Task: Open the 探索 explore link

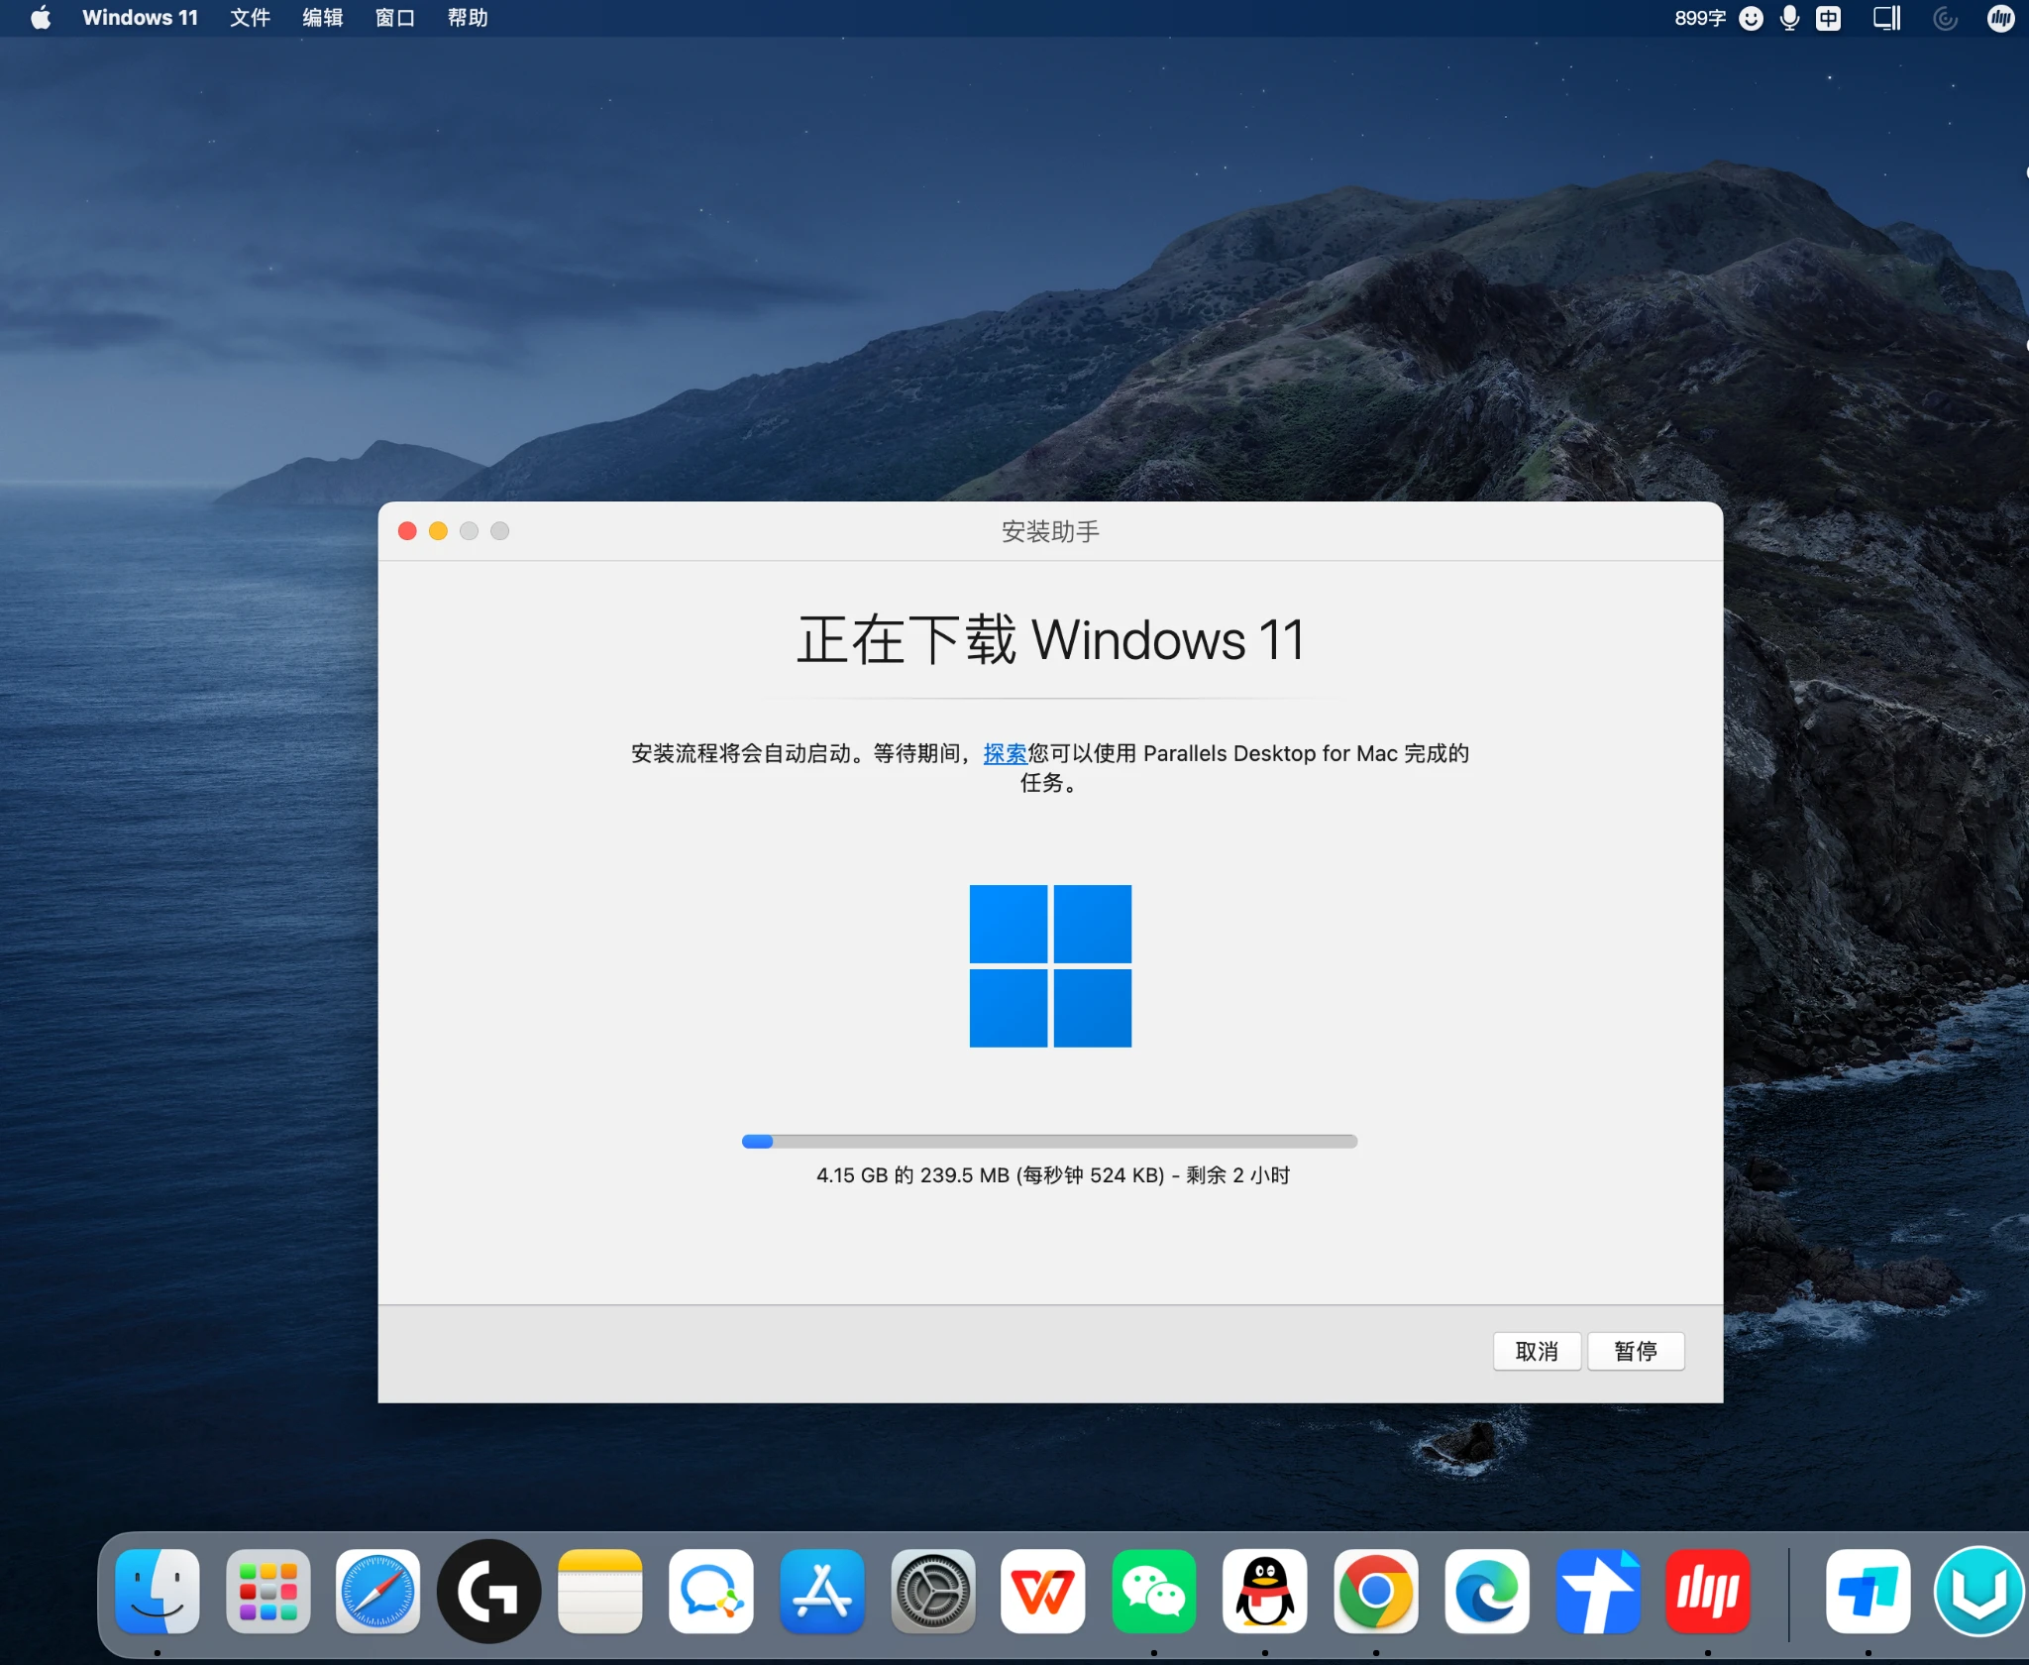Action: tap(1004, 753)
